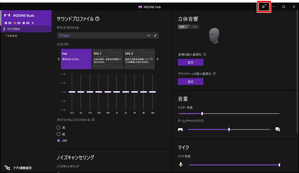Click the 63 Hz equalizer band handle

(81, 92)
